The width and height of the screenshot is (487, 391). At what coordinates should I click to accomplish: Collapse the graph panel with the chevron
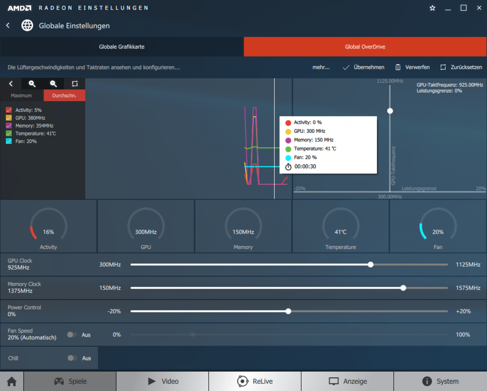point(11,84)
